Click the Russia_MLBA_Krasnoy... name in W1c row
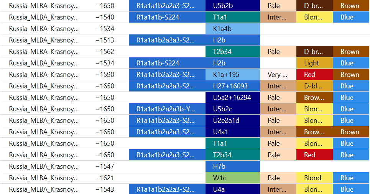 (44, 178)
